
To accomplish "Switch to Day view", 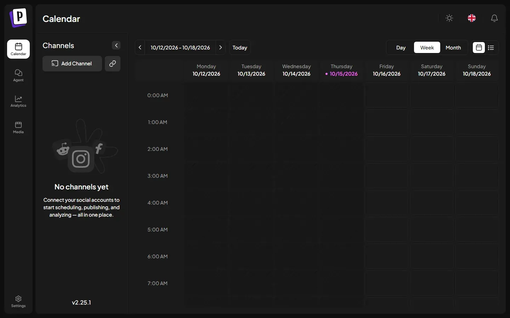I will click(x=401, y=47).
